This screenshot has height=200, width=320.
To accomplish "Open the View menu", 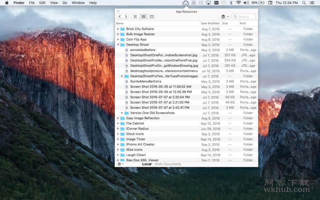I will point(54,3).
